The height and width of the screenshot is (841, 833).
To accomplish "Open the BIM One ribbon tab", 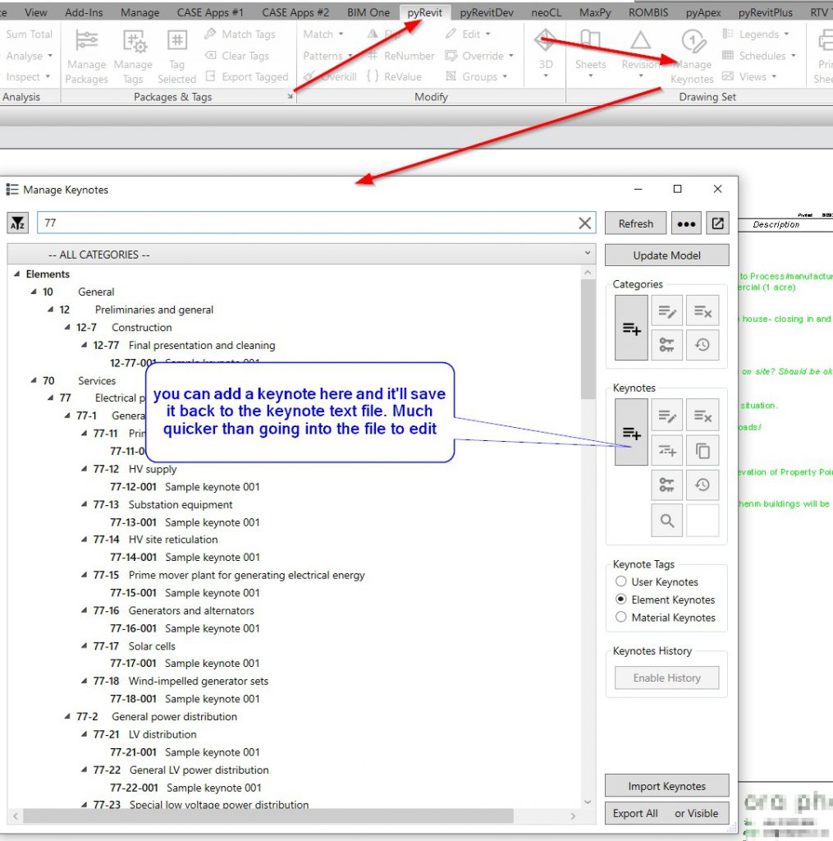I will (x=368, y=12).
